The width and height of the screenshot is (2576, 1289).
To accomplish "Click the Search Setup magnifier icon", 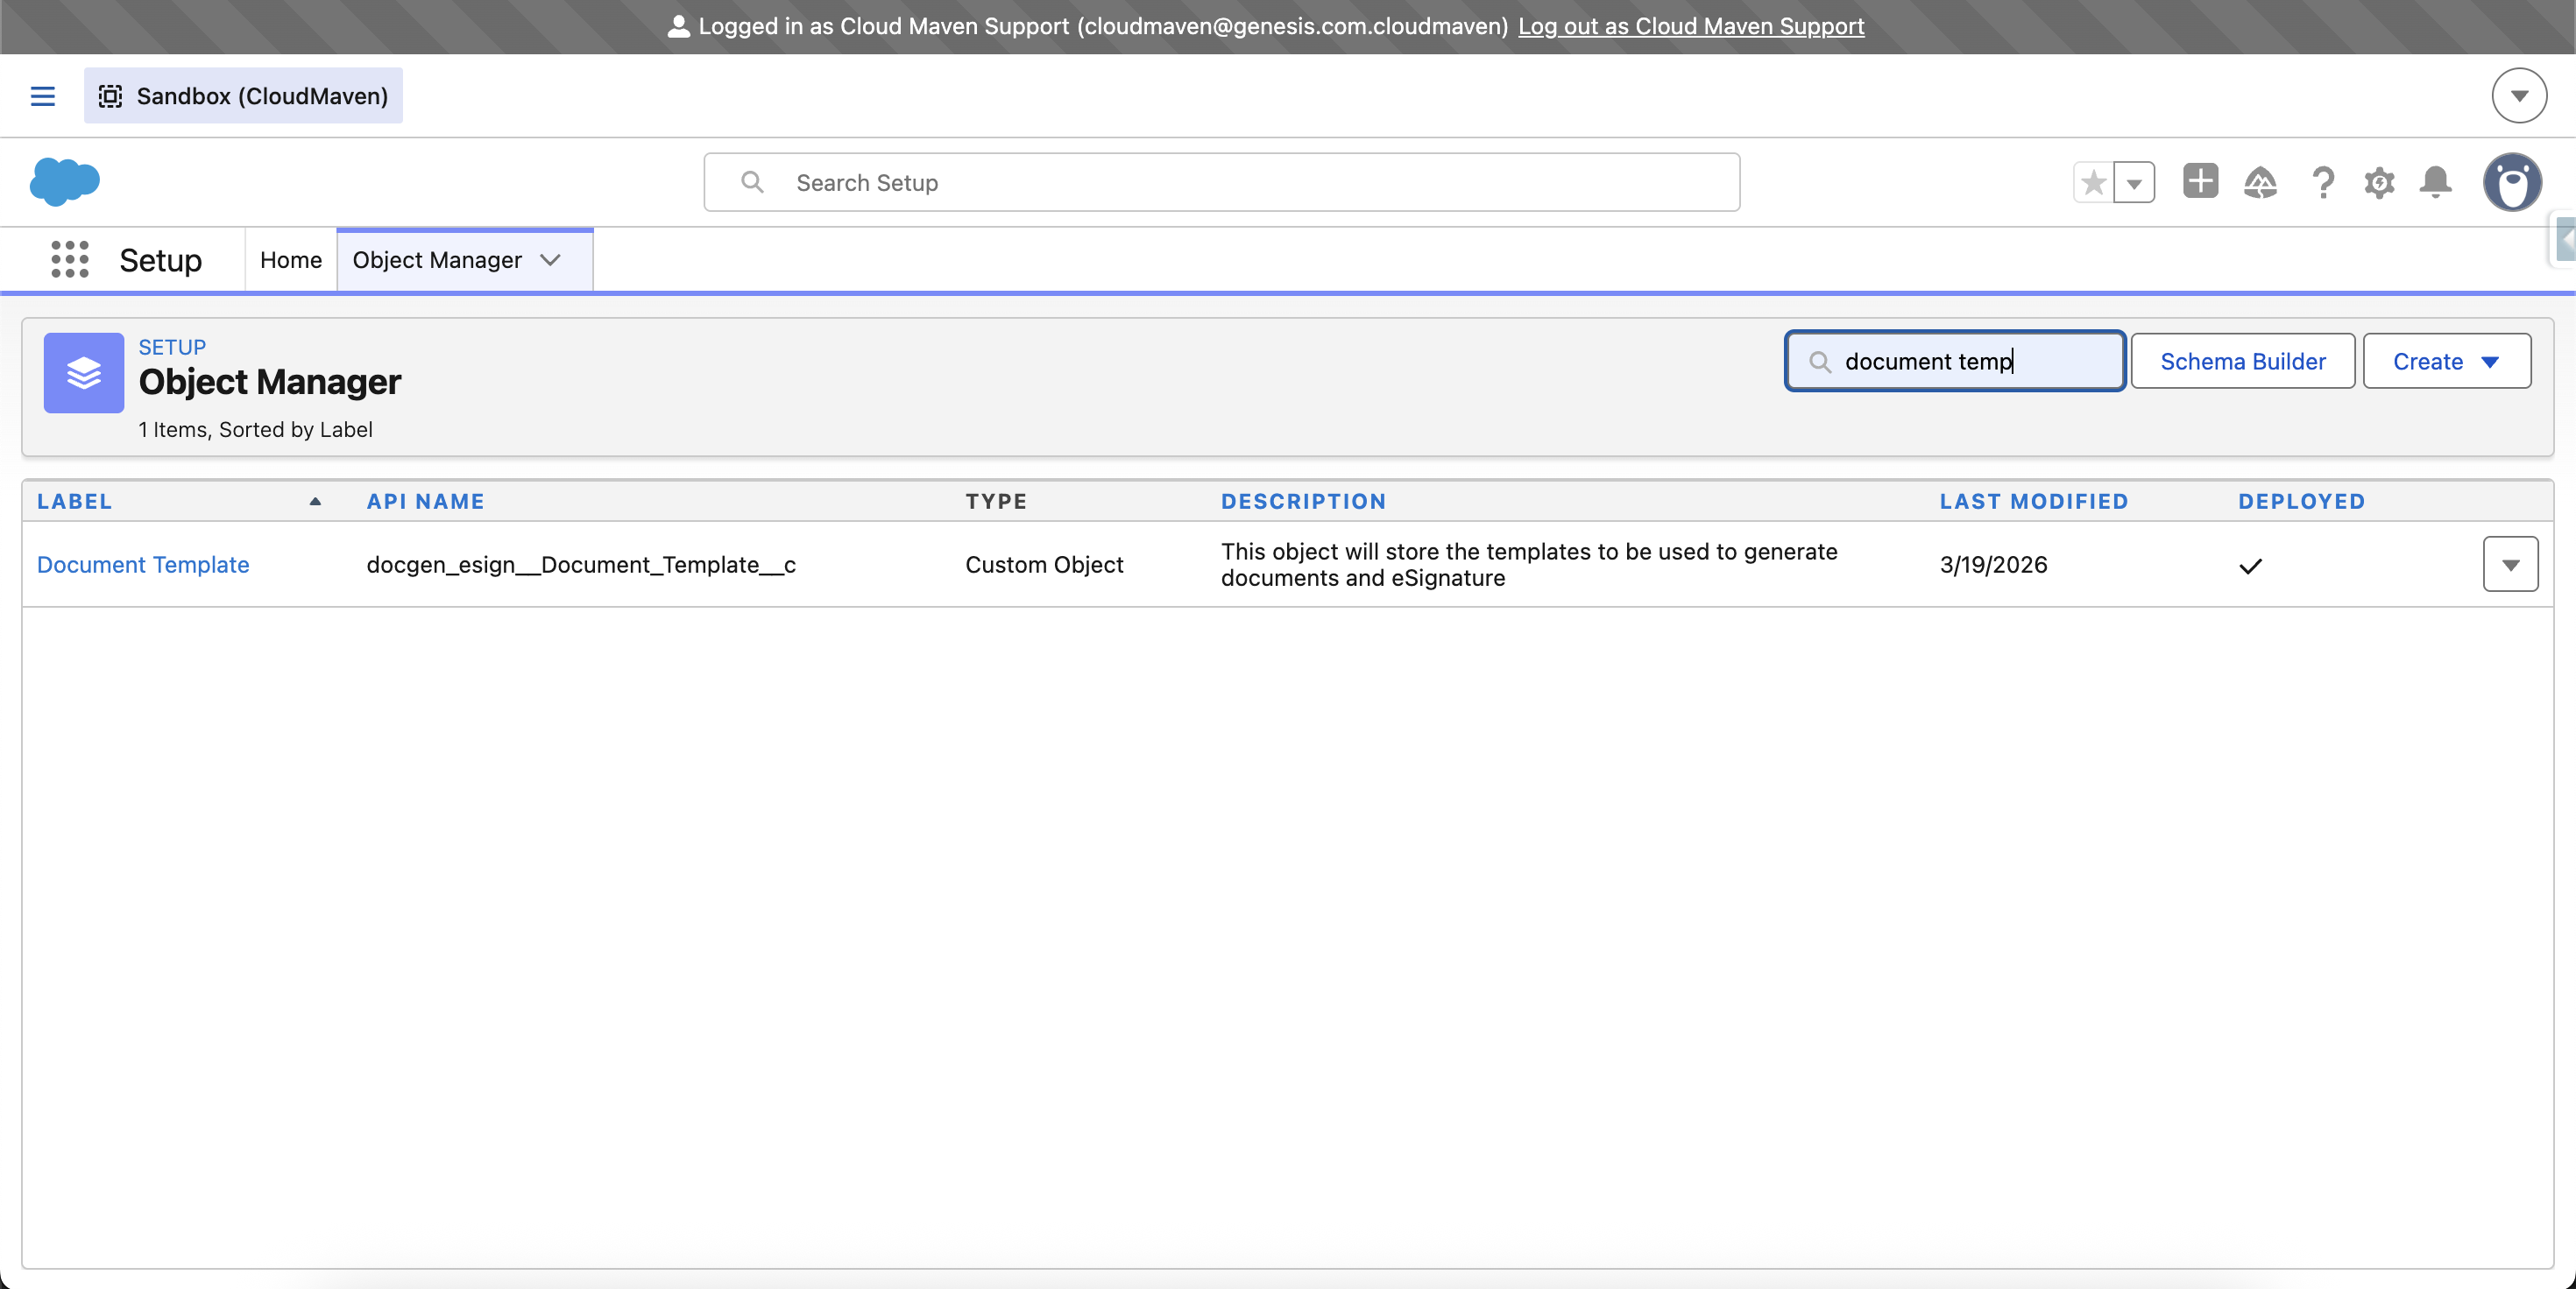I will (752, 182).
